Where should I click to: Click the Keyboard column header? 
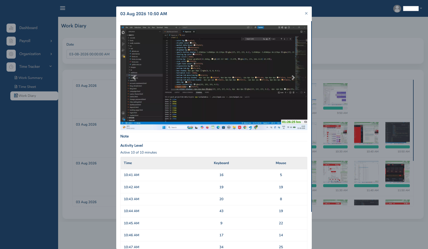pyautogui.click(x=221, y=163)
